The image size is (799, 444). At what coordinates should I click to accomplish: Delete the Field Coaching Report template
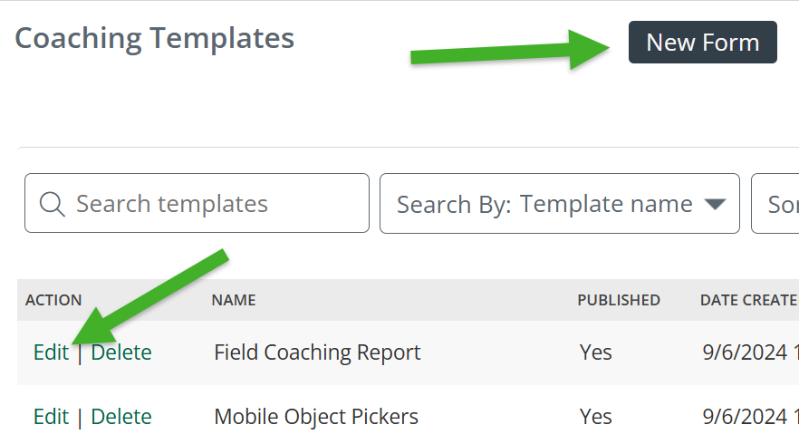point(121,352)
